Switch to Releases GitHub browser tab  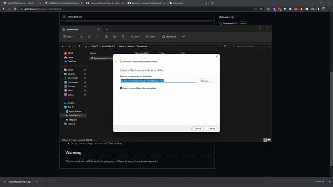coord(146,3)
